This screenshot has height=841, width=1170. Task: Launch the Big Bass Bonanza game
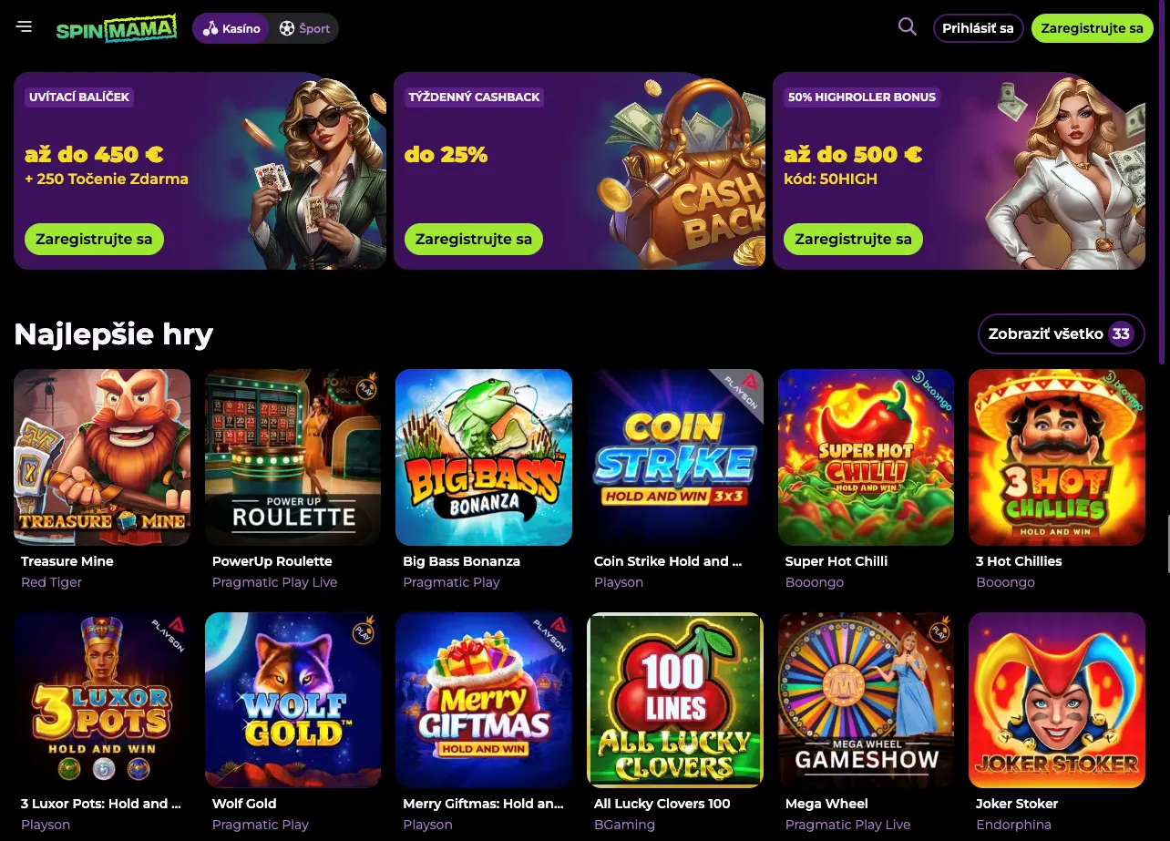484,457
